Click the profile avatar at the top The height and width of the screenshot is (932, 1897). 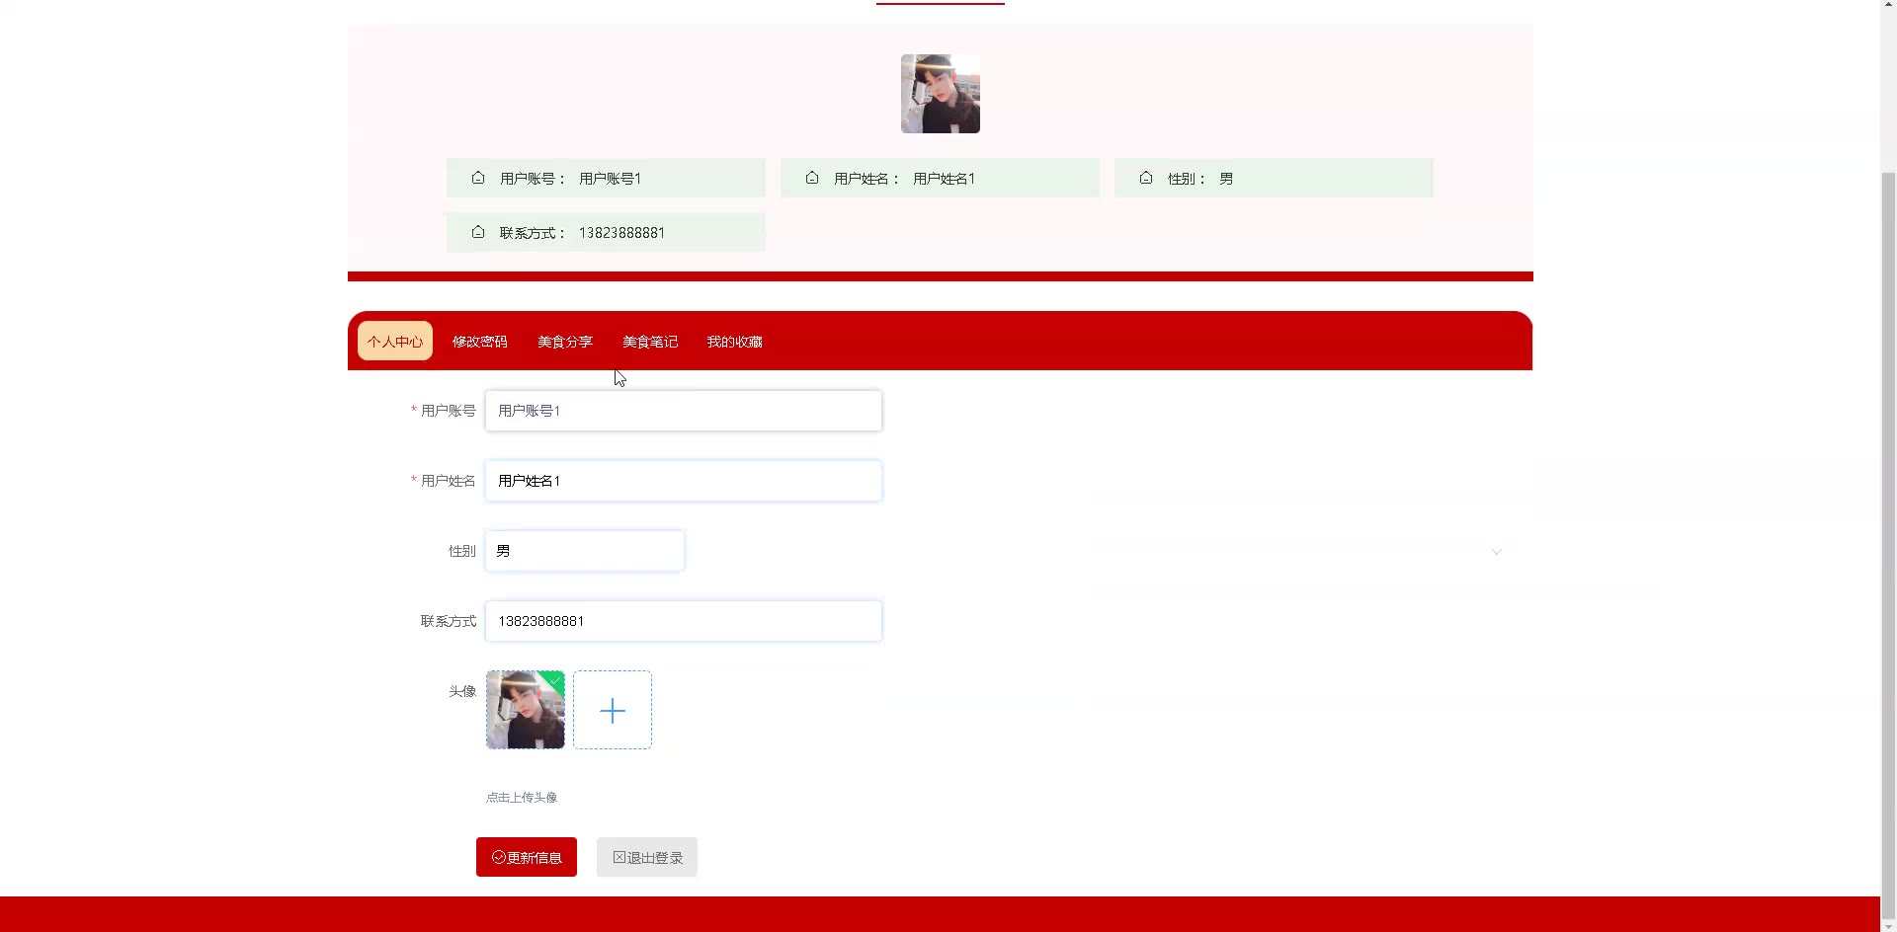(941, 94)
